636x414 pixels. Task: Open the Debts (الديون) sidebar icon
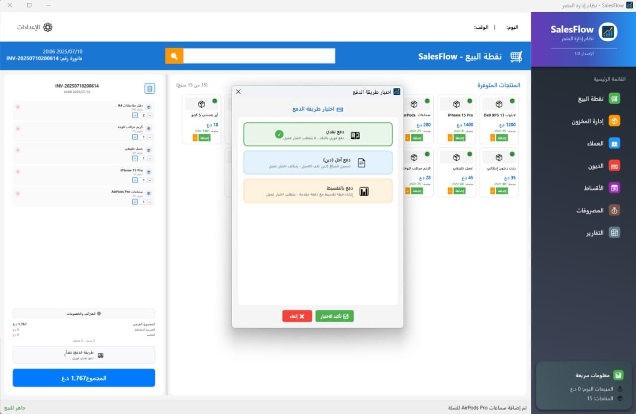[x=615, y=166]
